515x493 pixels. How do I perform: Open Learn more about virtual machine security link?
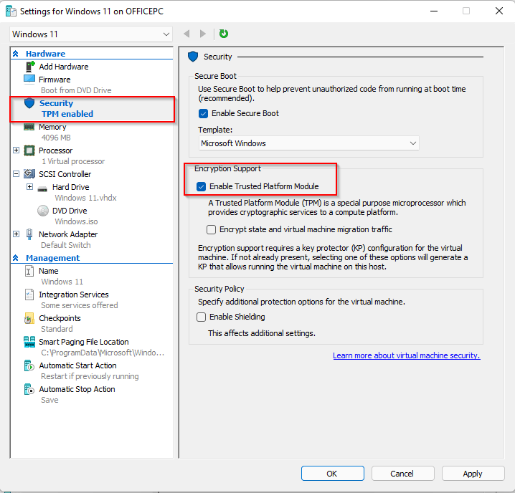click(406, 355)
